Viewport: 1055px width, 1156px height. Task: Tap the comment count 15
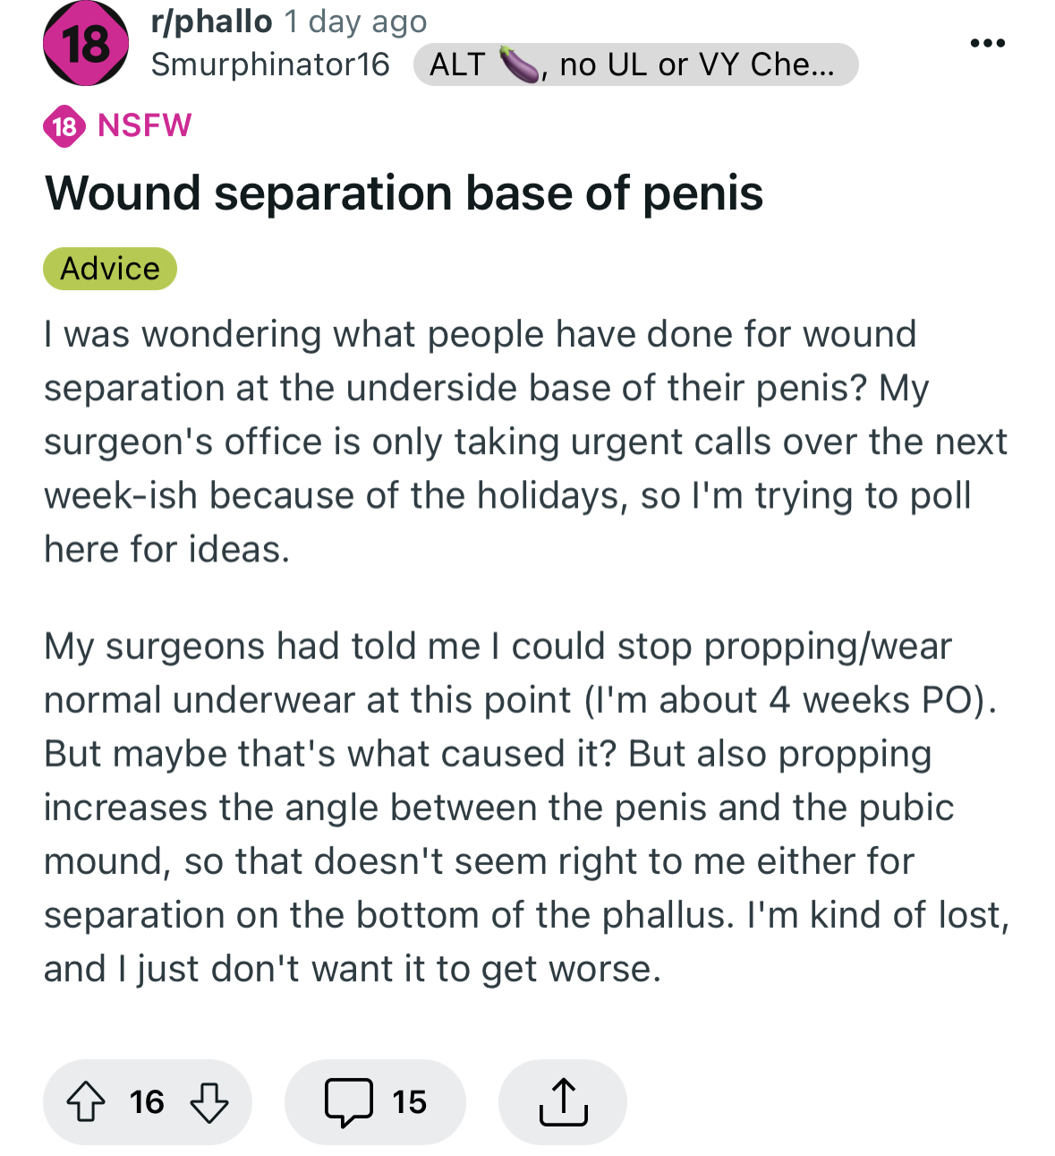point(410,1102)
